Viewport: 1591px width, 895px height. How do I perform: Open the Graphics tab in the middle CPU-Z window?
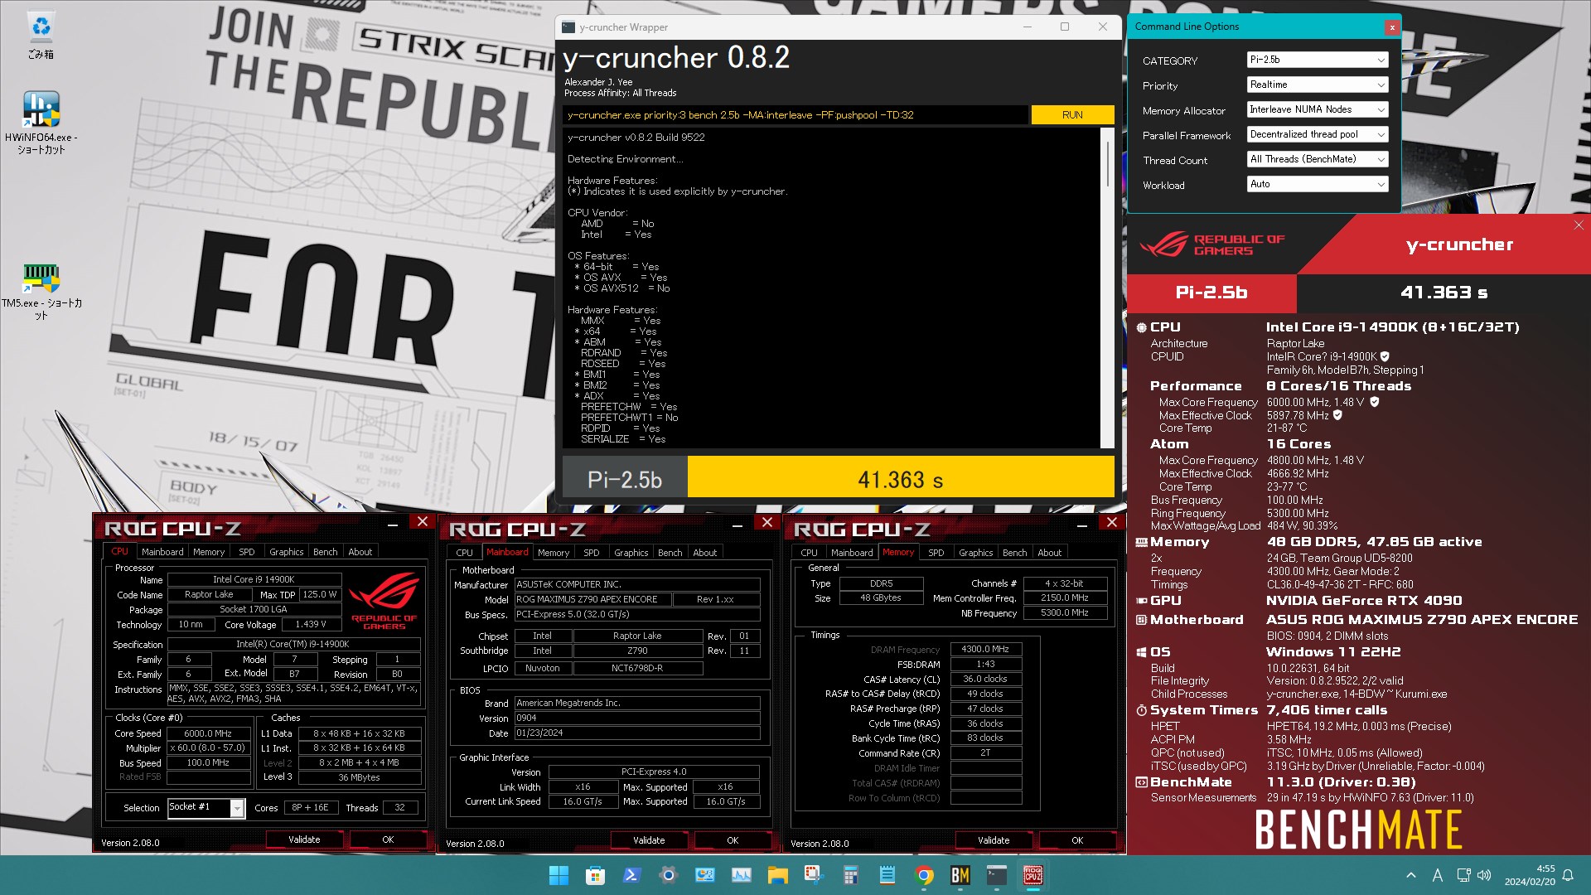631,553
